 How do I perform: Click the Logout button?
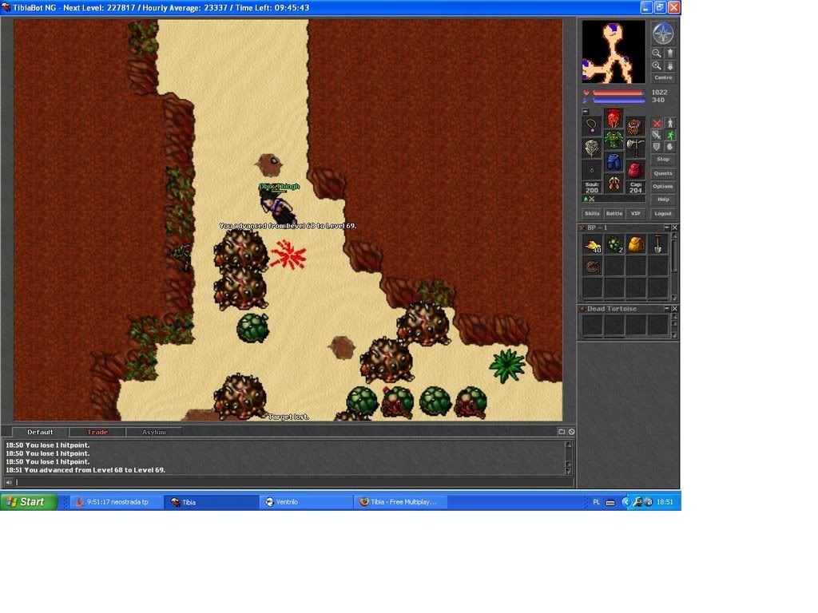(x=663, y=213)
